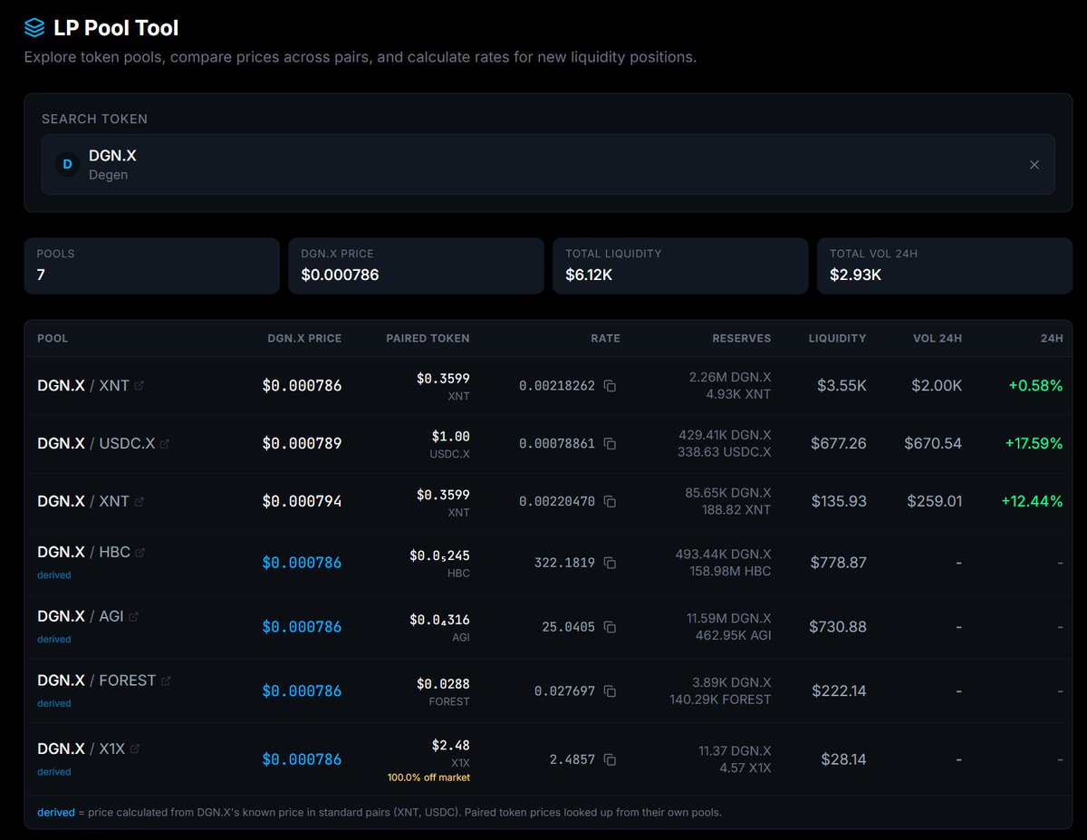The height and width of the screenshot is (840, 1087).
Task: Click the $259.01 volume value
Action: (933, 501)
